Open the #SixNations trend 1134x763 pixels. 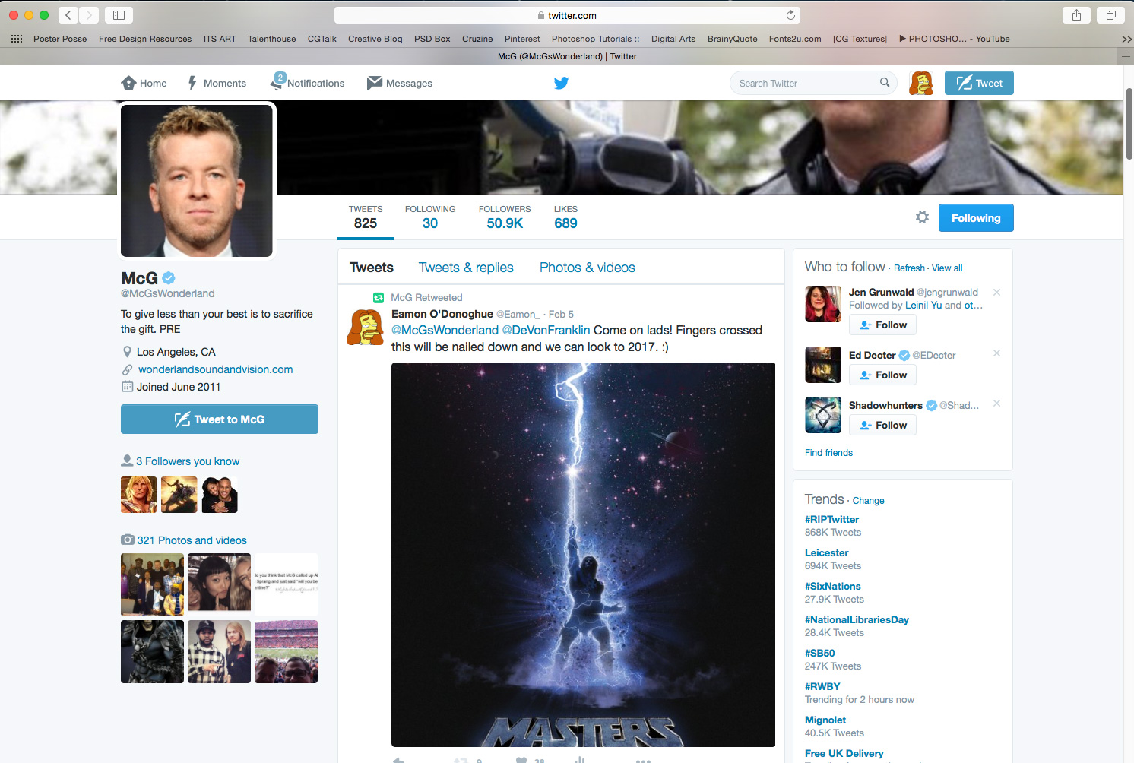pyautogui.click(x=833, y=587)
